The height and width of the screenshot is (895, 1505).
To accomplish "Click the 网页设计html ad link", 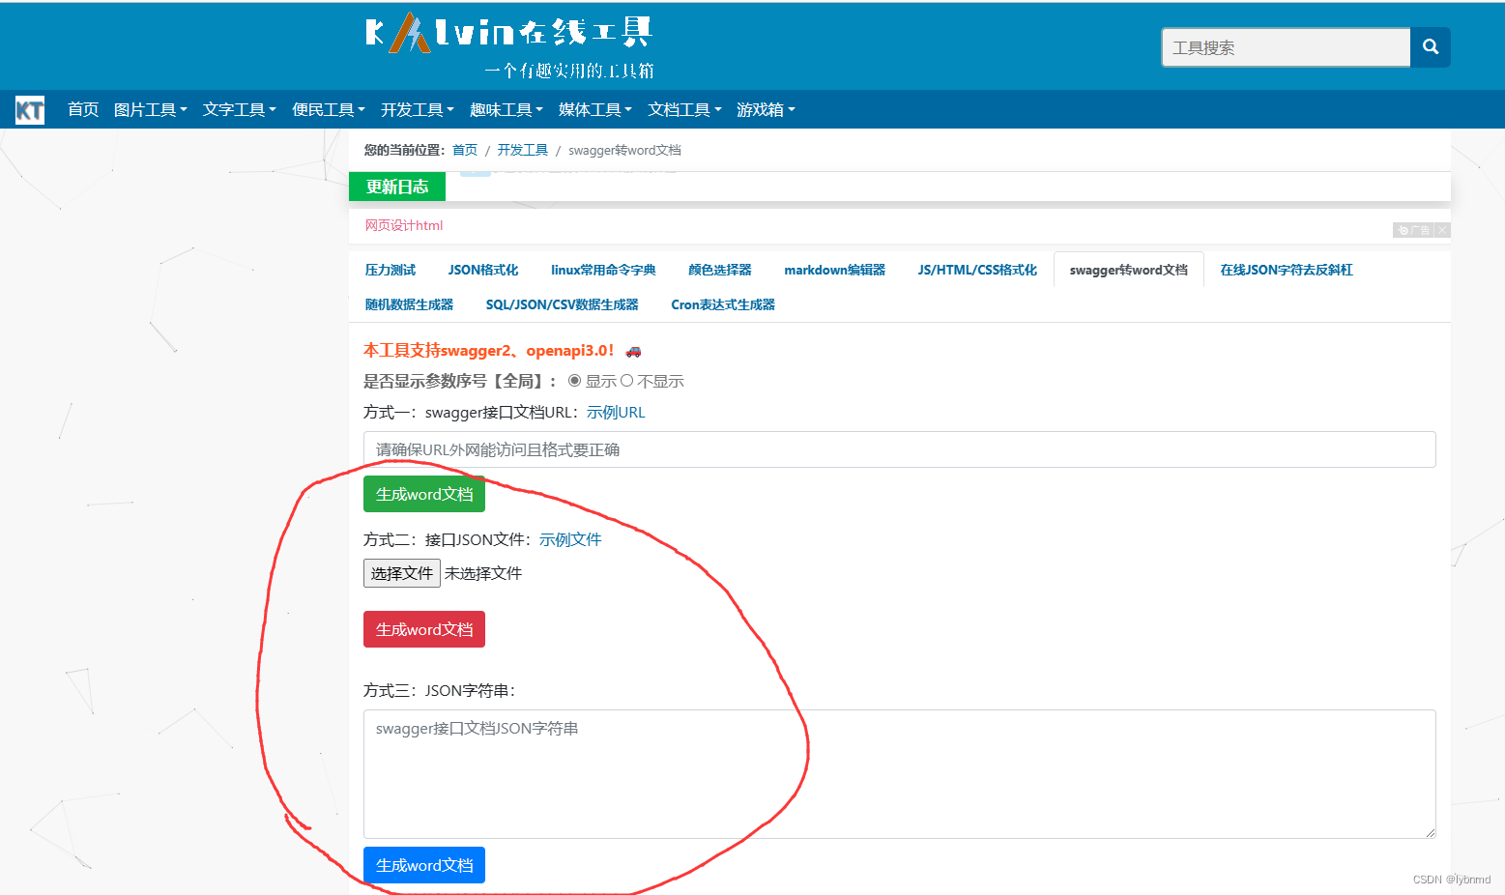I will coord(404,225).
